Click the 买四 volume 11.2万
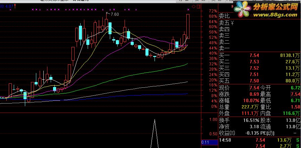Screen dimensions: 301x148 (x=293, y=74)
